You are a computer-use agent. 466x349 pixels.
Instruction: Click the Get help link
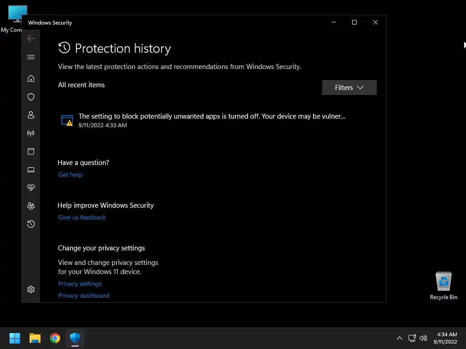(70, 174)
